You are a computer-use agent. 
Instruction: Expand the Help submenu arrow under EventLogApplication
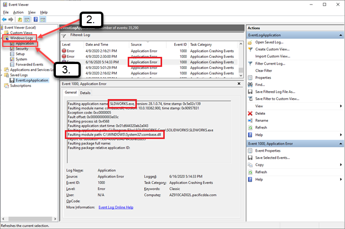coord(341,135)
